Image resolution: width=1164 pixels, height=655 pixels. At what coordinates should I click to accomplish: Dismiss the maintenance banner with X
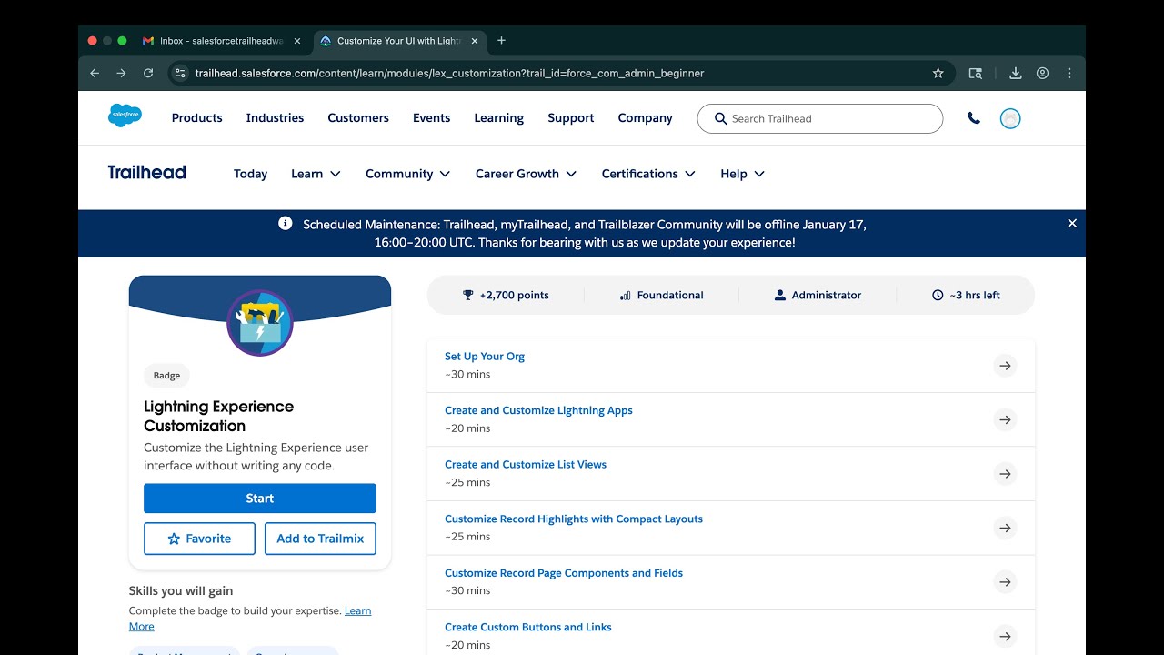pos(1072,223)
